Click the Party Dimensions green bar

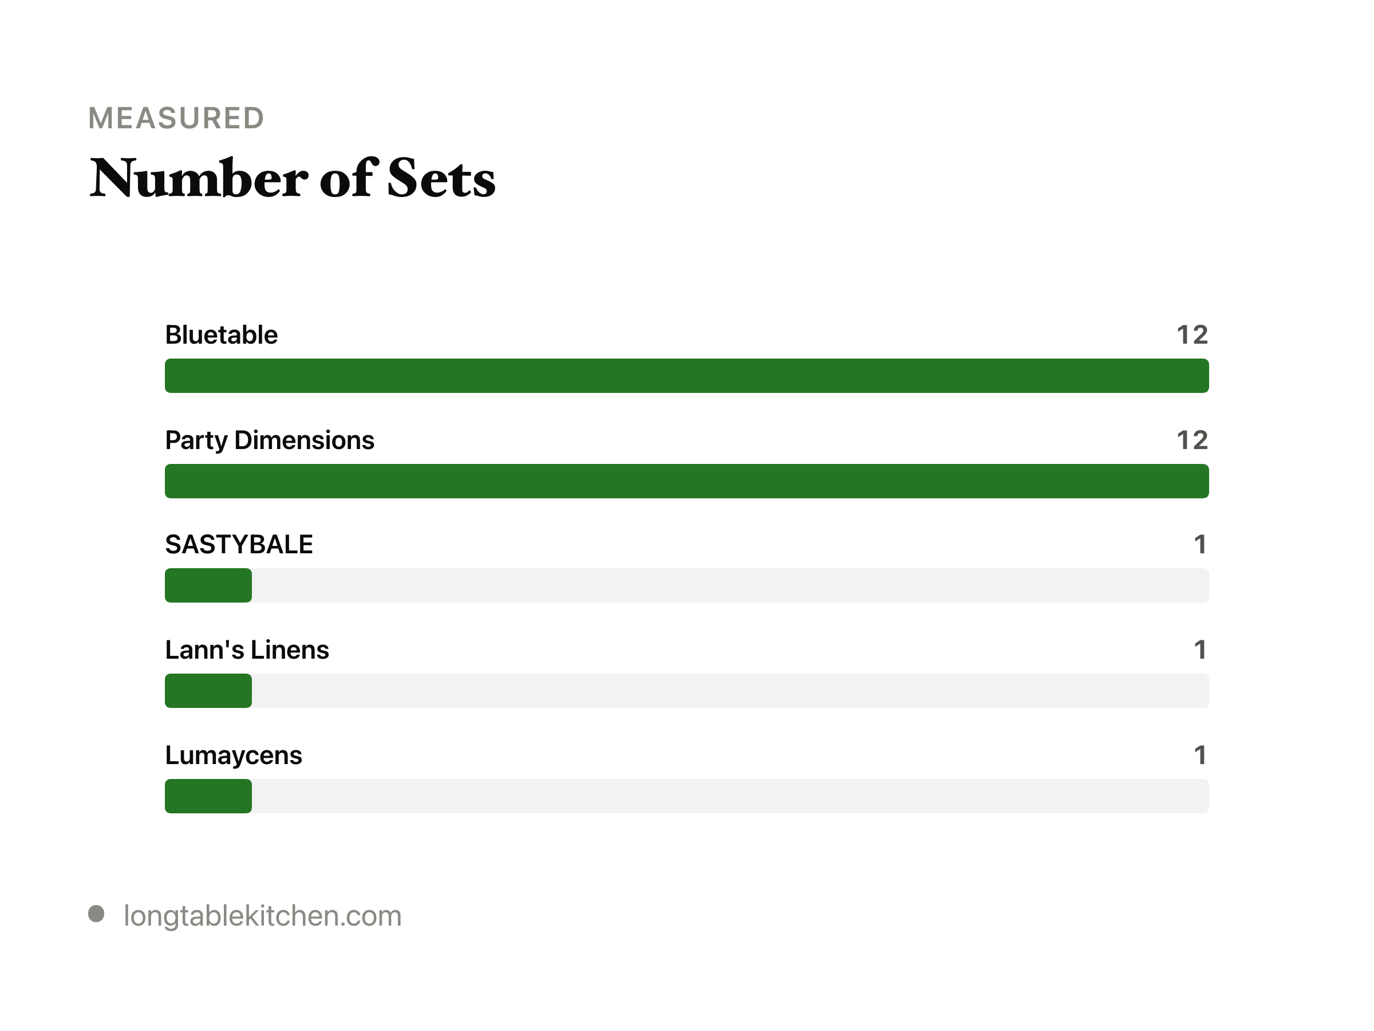[x=686, y=481]
